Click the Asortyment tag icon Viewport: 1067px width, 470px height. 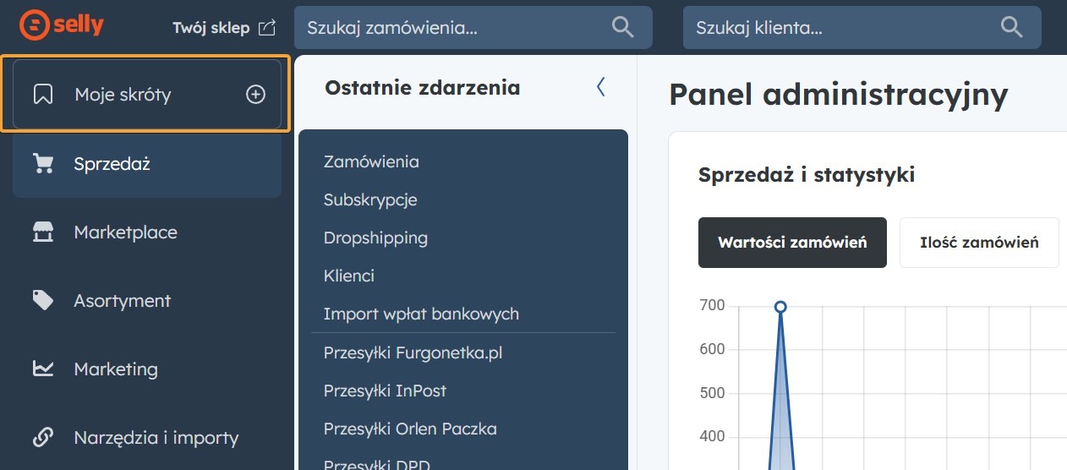point(43,300)
